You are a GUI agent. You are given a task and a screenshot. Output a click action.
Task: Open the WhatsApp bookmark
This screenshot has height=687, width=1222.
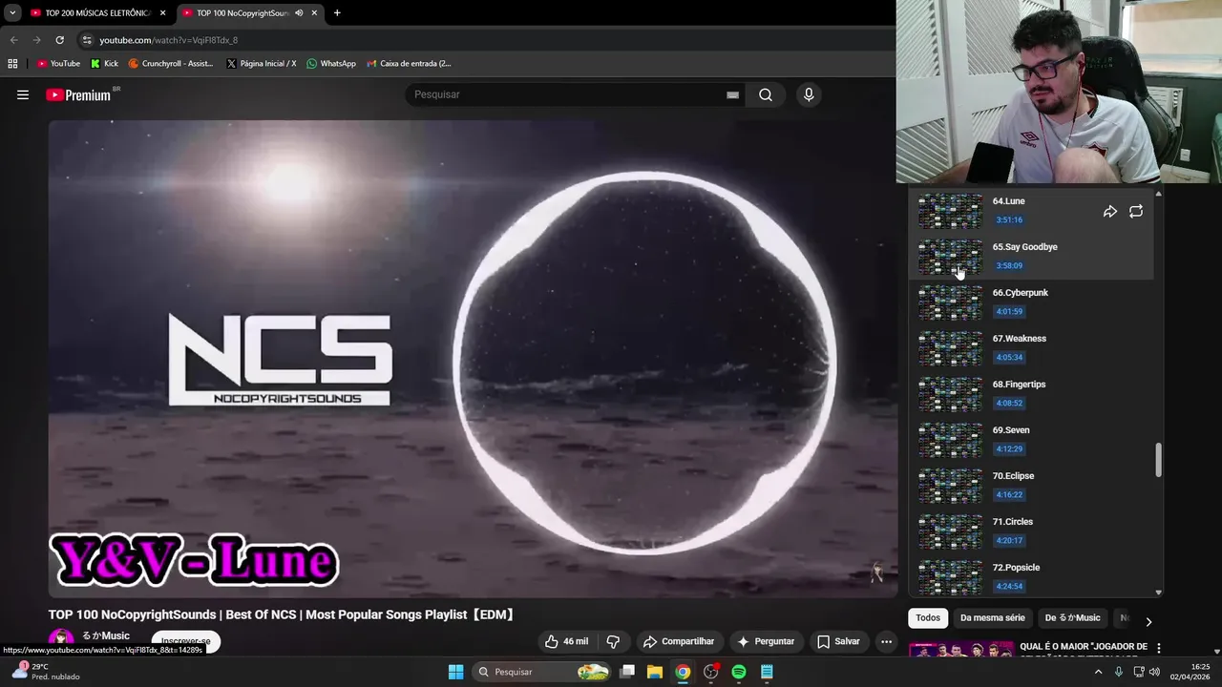tap(330, 64)
